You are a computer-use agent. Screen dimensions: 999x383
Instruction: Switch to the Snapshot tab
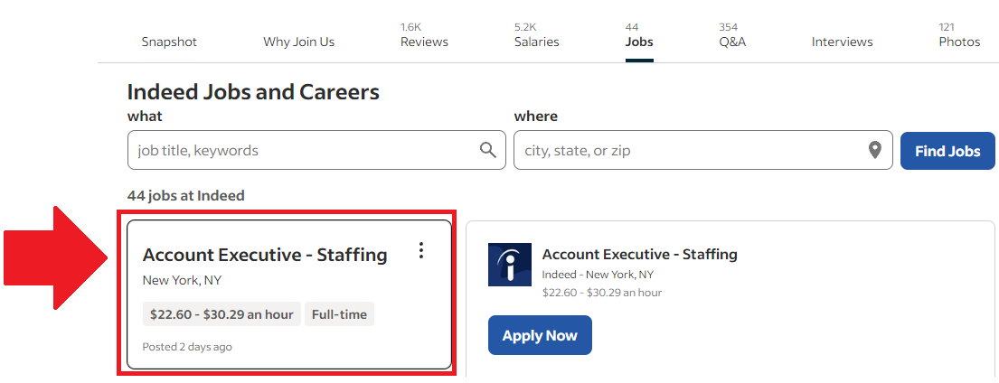coord(169,42)
